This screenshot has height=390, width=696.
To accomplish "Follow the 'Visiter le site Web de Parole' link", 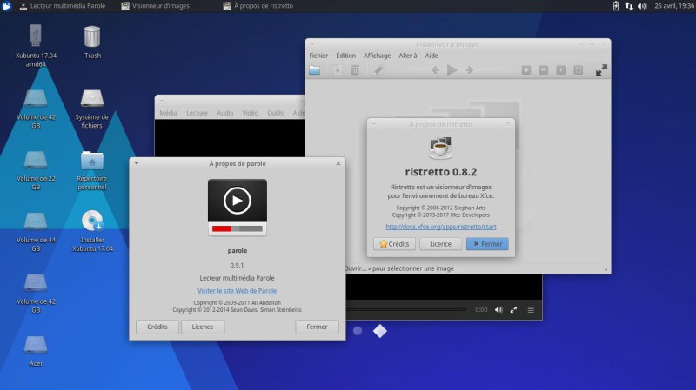I will click(x=237, y=291).
